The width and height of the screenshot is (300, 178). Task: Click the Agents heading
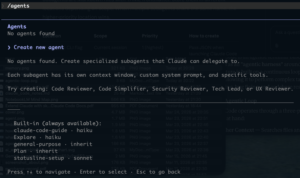[x=17, y=27]
